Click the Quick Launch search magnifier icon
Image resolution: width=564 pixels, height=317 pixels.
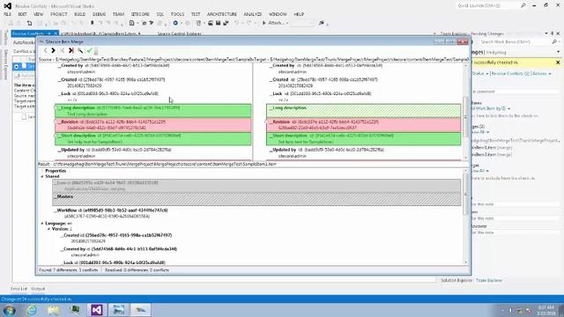(523, 5)
